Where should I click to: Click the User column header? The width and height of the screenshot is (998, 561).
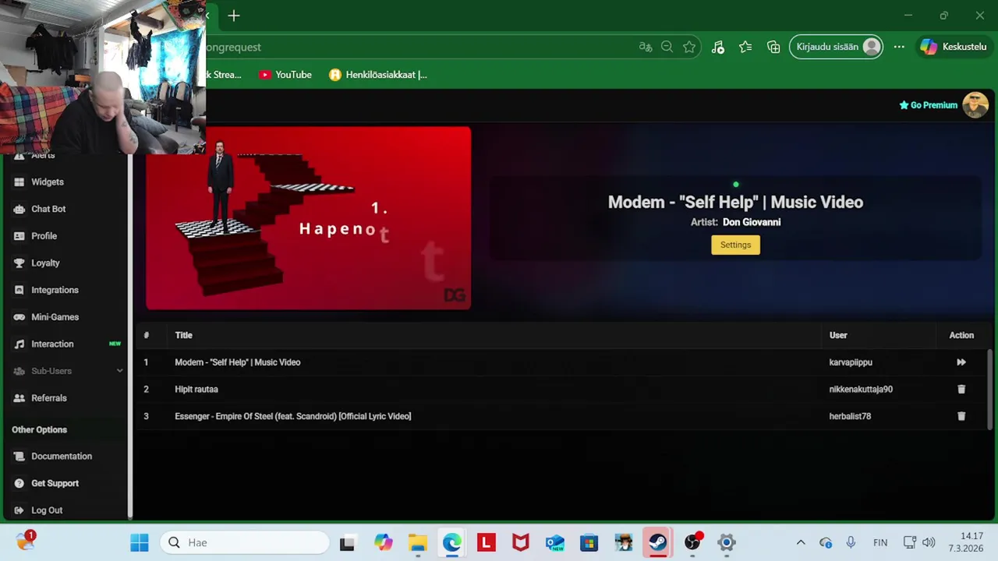coord(838,335)
